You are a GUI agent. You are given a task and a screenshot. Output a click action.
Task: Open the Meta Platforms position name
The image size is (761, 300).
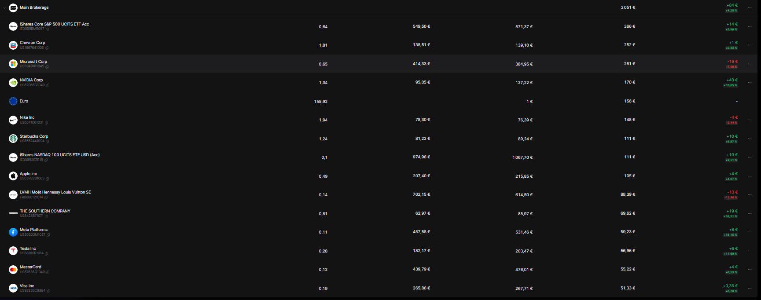coord(33,230)
